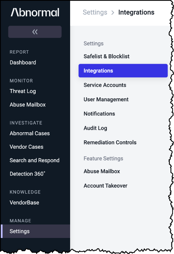Select the highlighted Integrations item

click(x=123, y=71)
